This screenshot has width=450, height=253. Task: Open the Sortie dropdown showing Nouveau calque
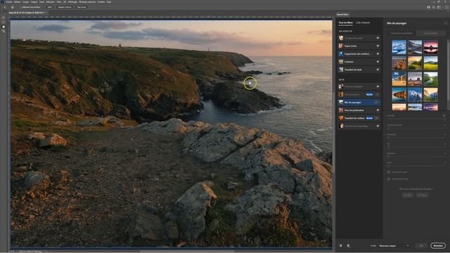click(394, 246)
